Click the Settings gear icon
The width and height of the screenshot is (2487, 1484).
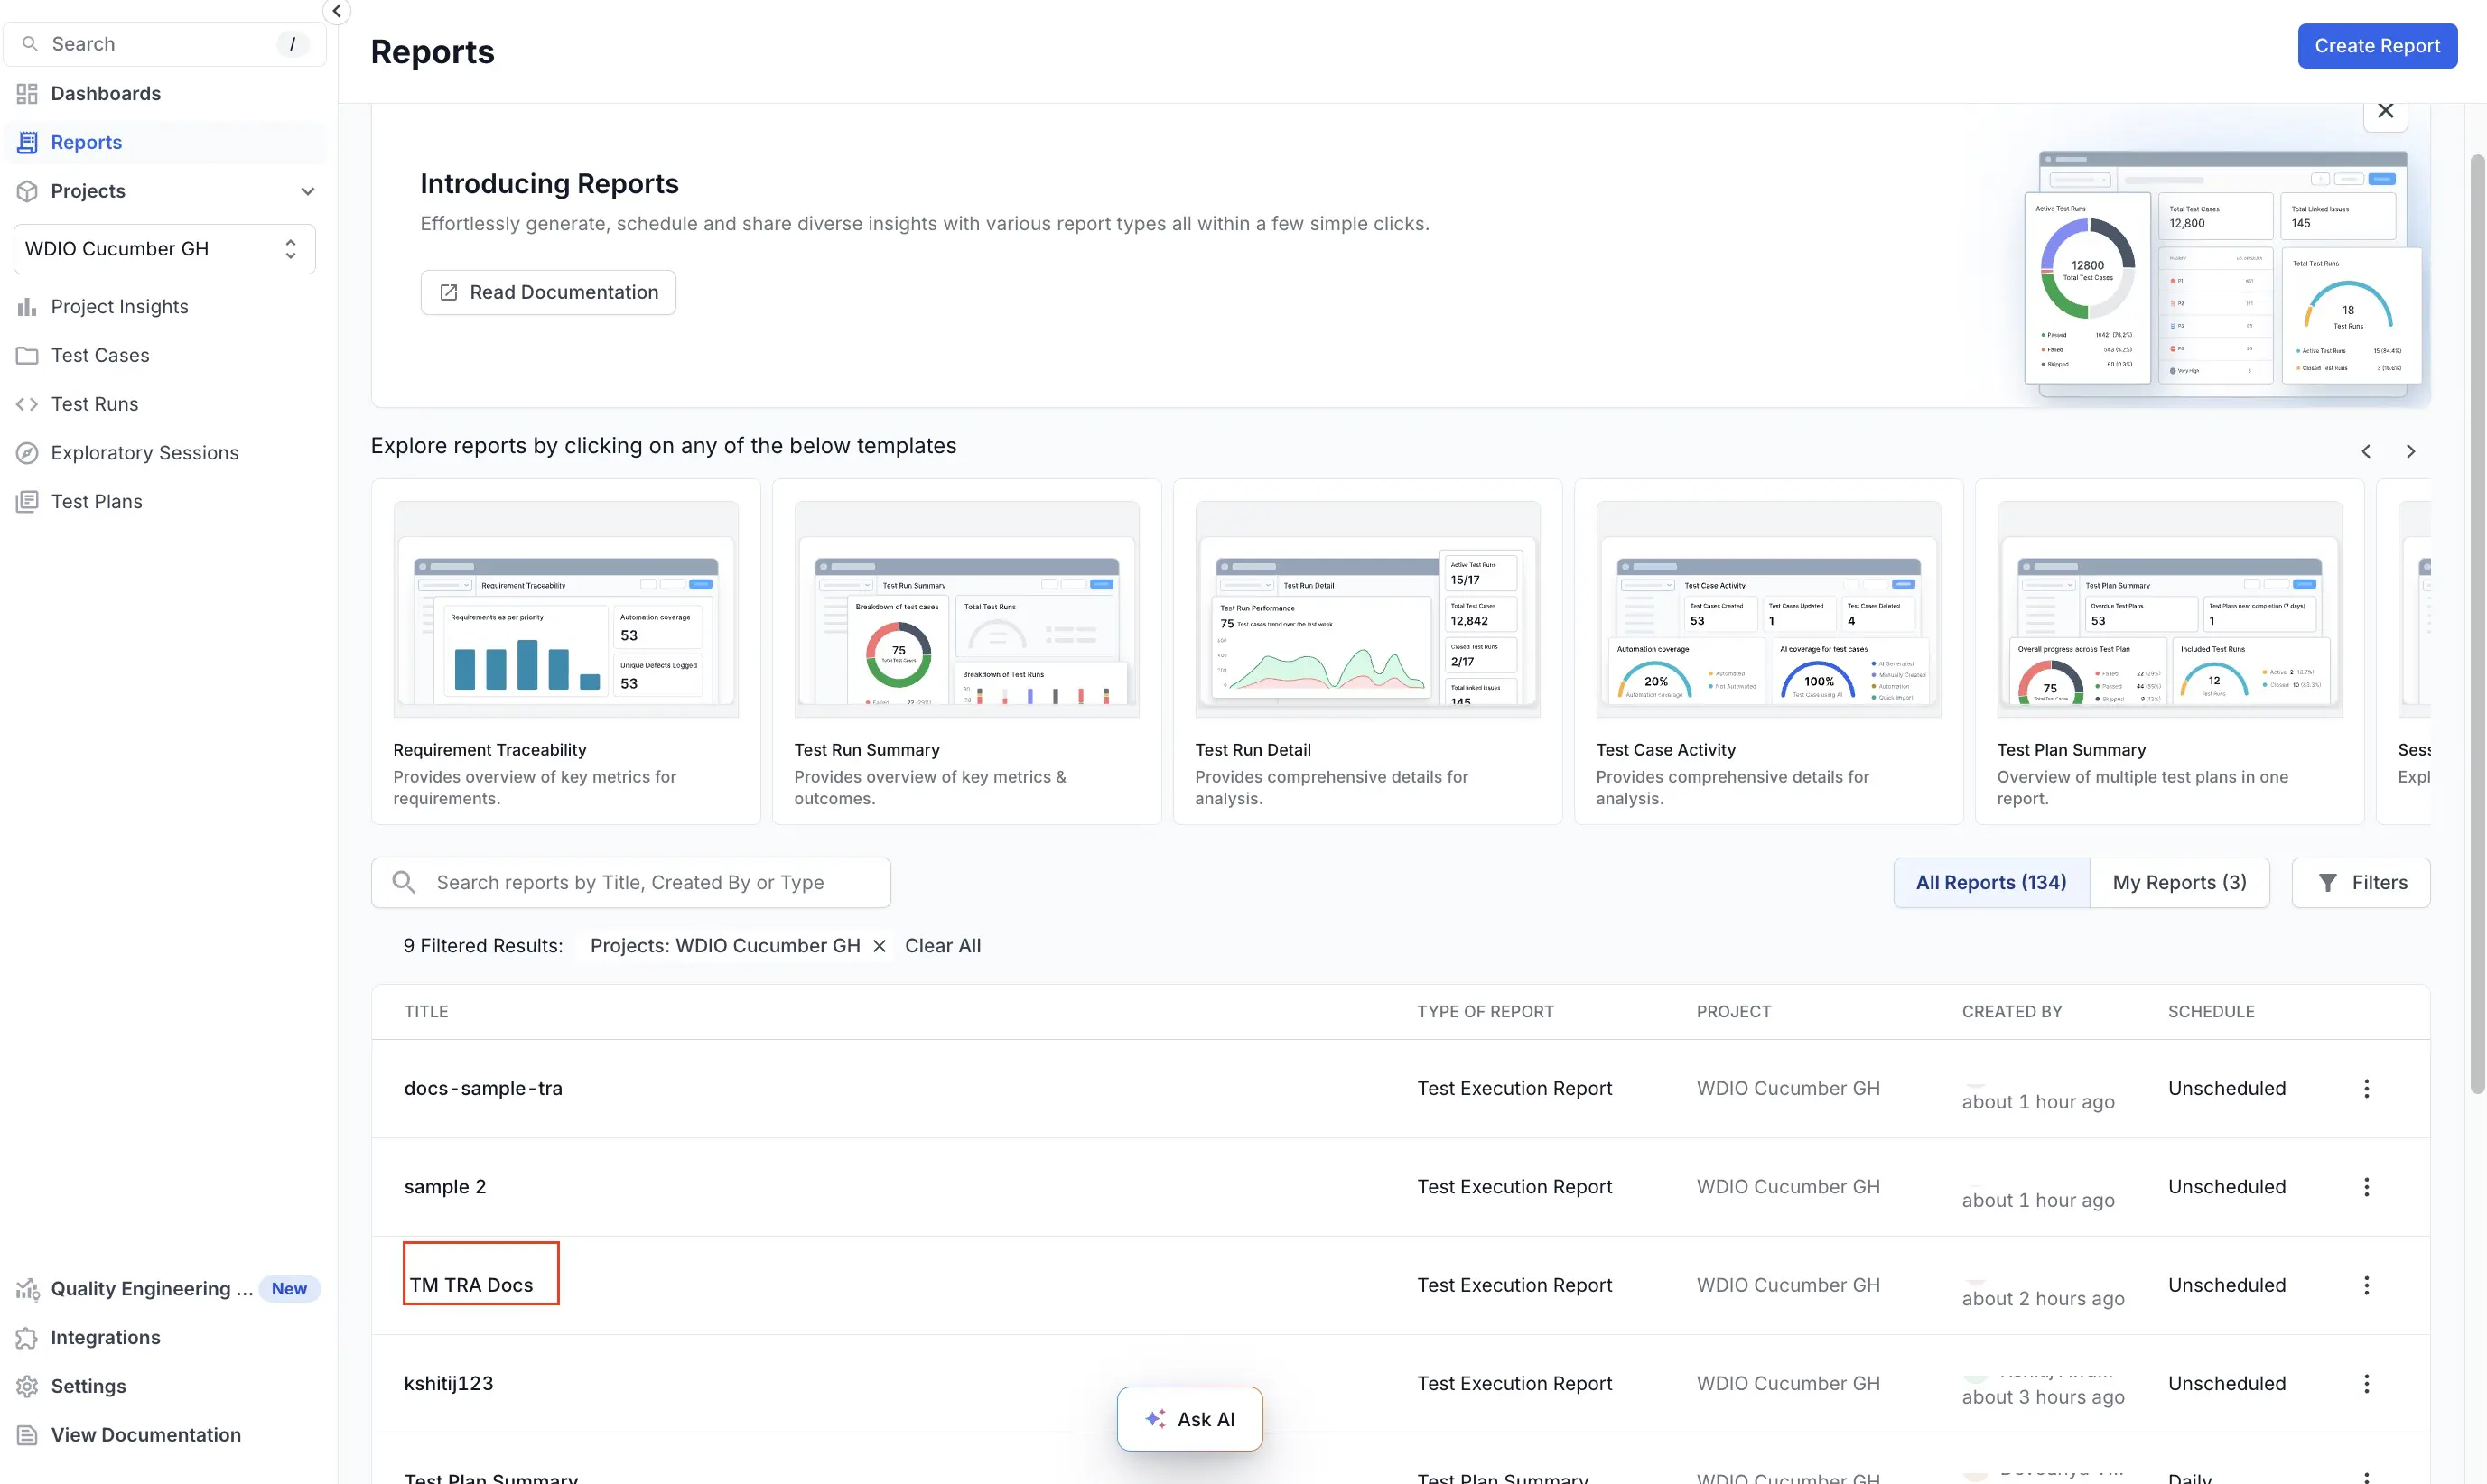pos(27,1386)
